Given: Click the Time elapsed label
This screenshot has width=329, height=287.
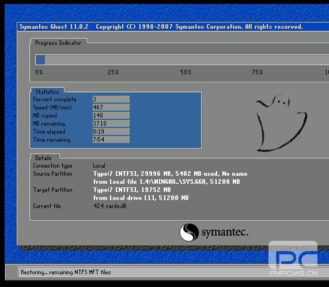Looking at the screenshot, I should [x=50, y=132].
